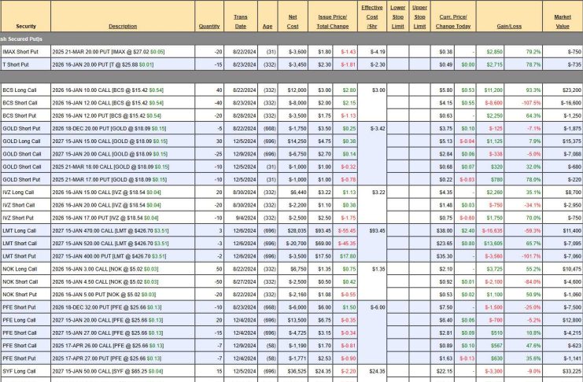This screenshot has height=382, width=583.
Task: Click the Market Value column header
Action: click(563, 20)
